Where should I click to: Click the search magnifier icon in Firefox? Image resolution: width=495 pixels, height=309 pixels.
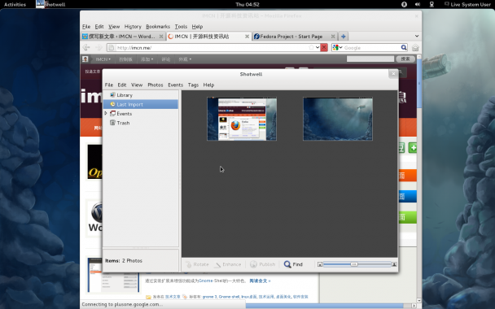click(404, 47)
